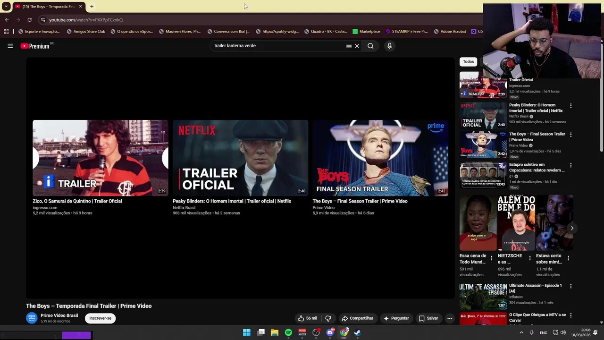Focus the 'trailer lanterna verde' search field

pyautogui.click(x=278, y=46)
